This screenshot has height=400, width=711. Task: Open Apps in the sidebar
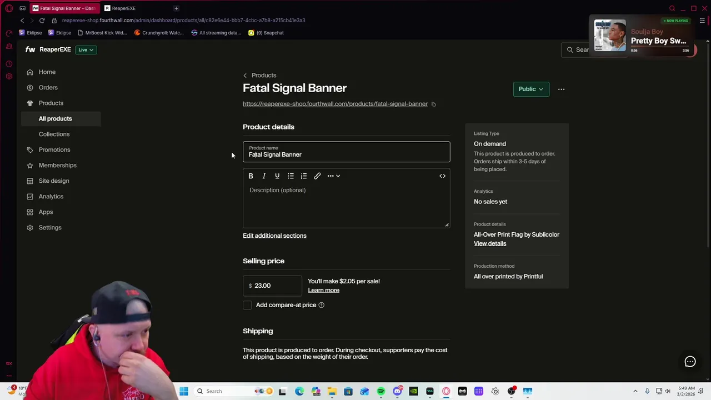46,212
